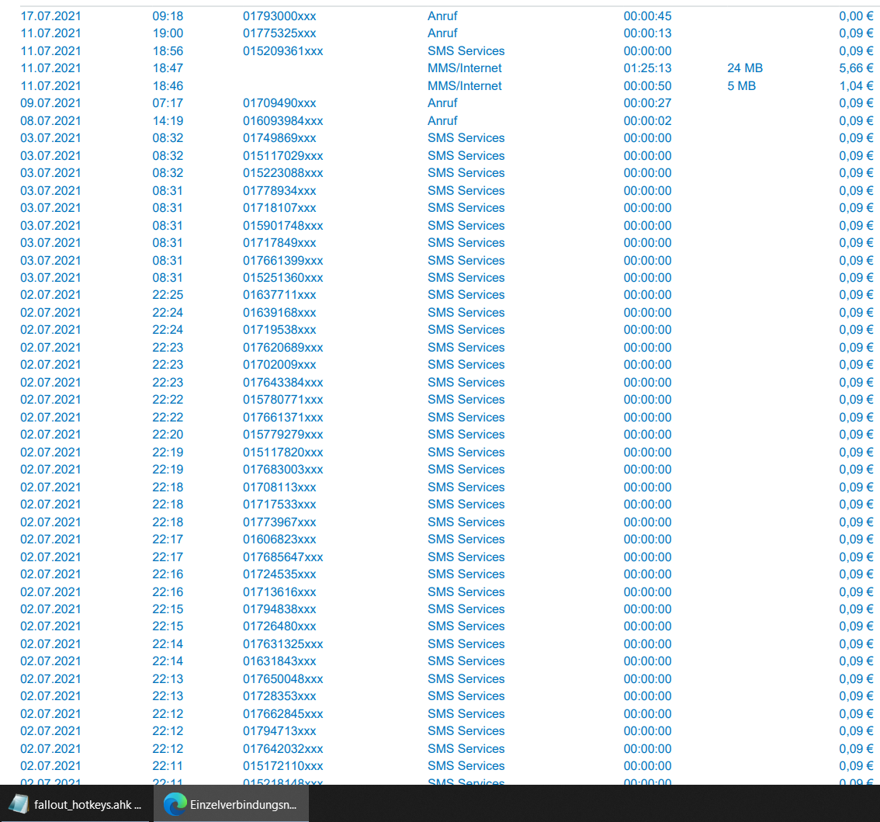Click the duration 00:00:13
Viewport: 880px width, 822px height.
coord(648,33)
